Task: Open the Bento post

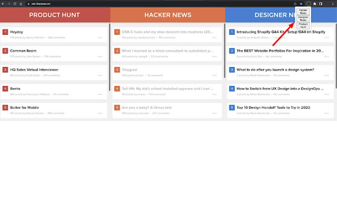Action: [x=15, y=89]
